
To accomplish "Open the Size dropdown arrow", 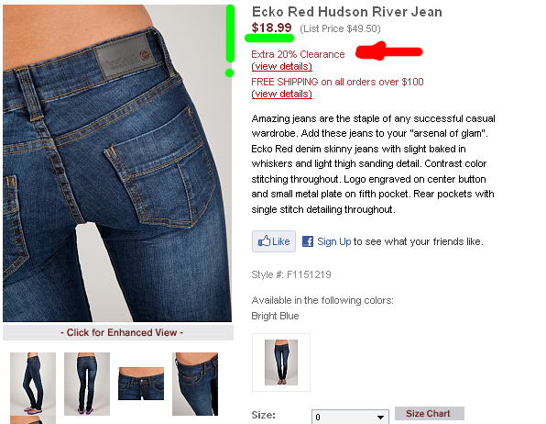I will [x=380, y=417].
